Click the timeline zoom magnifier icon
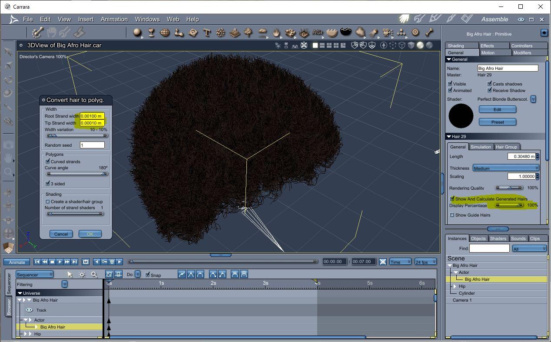Screen dimensions: 551x342 [94, 275]
